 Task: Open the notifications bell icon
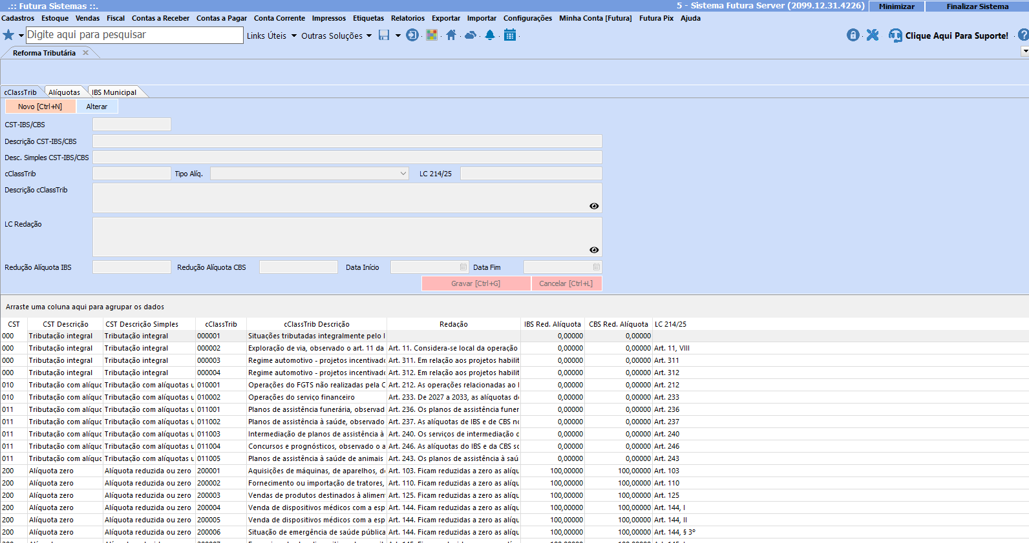[x=490, y=35]
